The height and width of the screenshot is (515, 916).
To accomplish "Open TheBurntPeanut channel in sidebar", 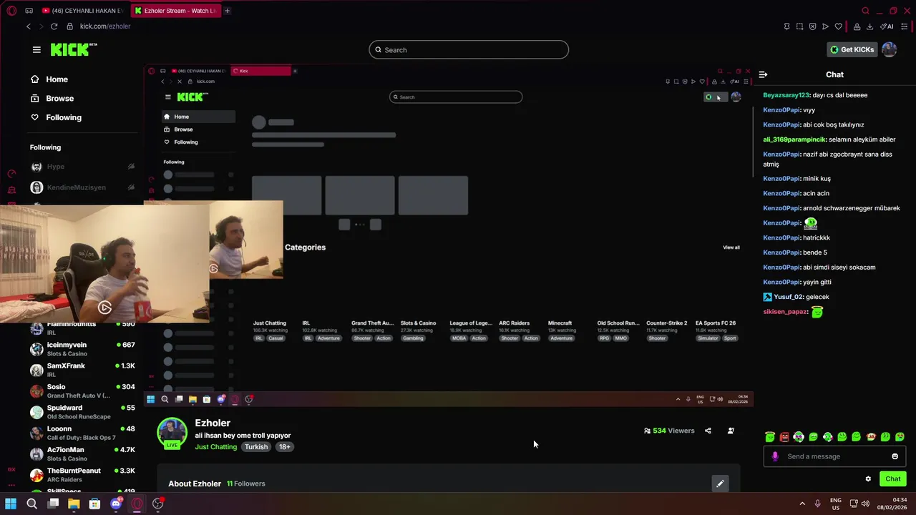I will pos(82,474).
